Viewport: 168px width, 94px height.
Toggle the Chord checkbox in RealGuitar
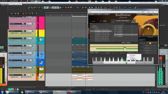click(111, 53)
